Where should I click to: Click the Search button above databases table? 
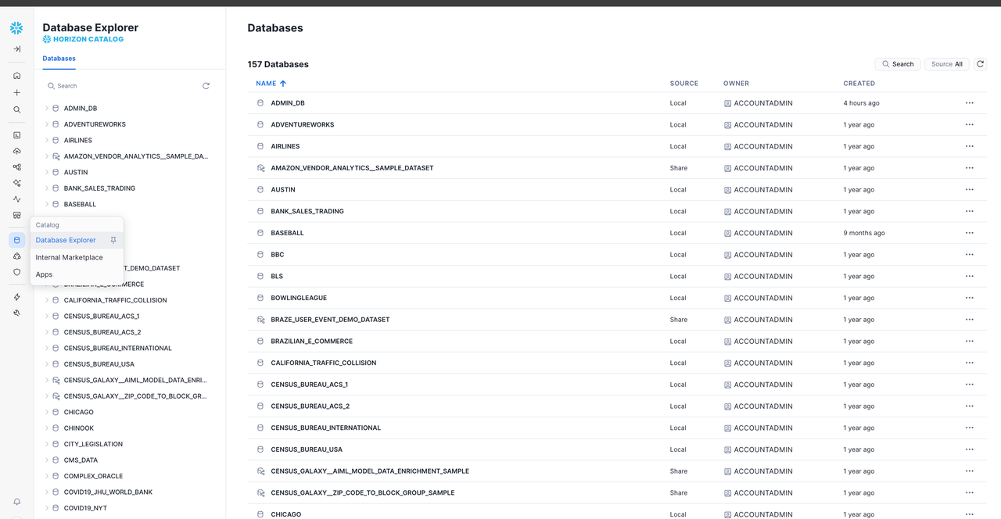[x=898, y=64]
